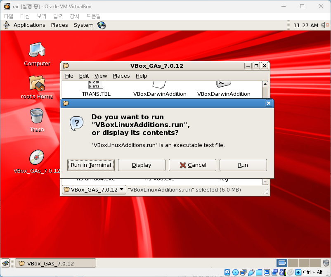The width and height of the screenshot is (331, 277).
Task: Maximize the VBox_GAs_7.0.12 file browser window
Action: pyautogui.click(x=256, y=66)
